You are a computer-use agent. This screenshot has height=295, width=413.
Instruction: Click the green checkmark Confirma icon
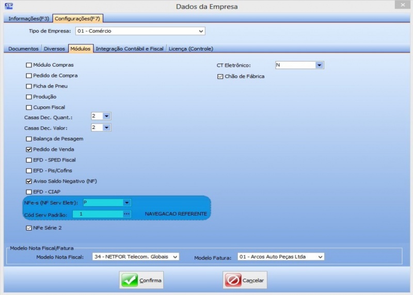[129, 281]
